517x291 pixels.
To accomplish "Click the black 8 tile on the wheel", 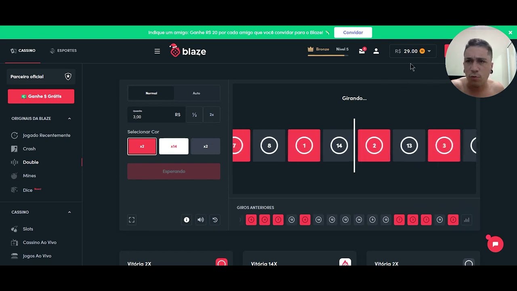I will point(269,145).
